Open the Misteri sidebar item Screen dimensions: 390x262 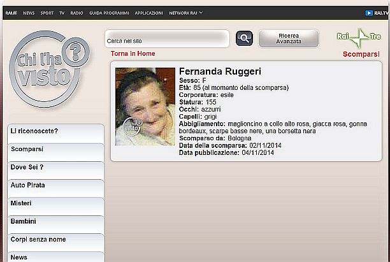click(56, 207)
